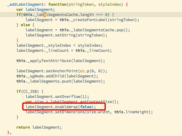Click the _sgNode.addChild(labelSegment) line
Image resolution: width=182 pixels, height=136 pixels.
click(57, 76)
